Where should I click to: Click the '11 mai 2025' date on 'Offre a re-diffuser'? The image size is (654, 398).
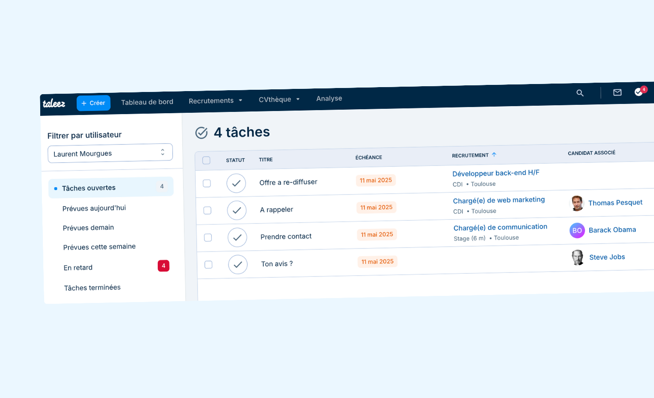[376, 180]
